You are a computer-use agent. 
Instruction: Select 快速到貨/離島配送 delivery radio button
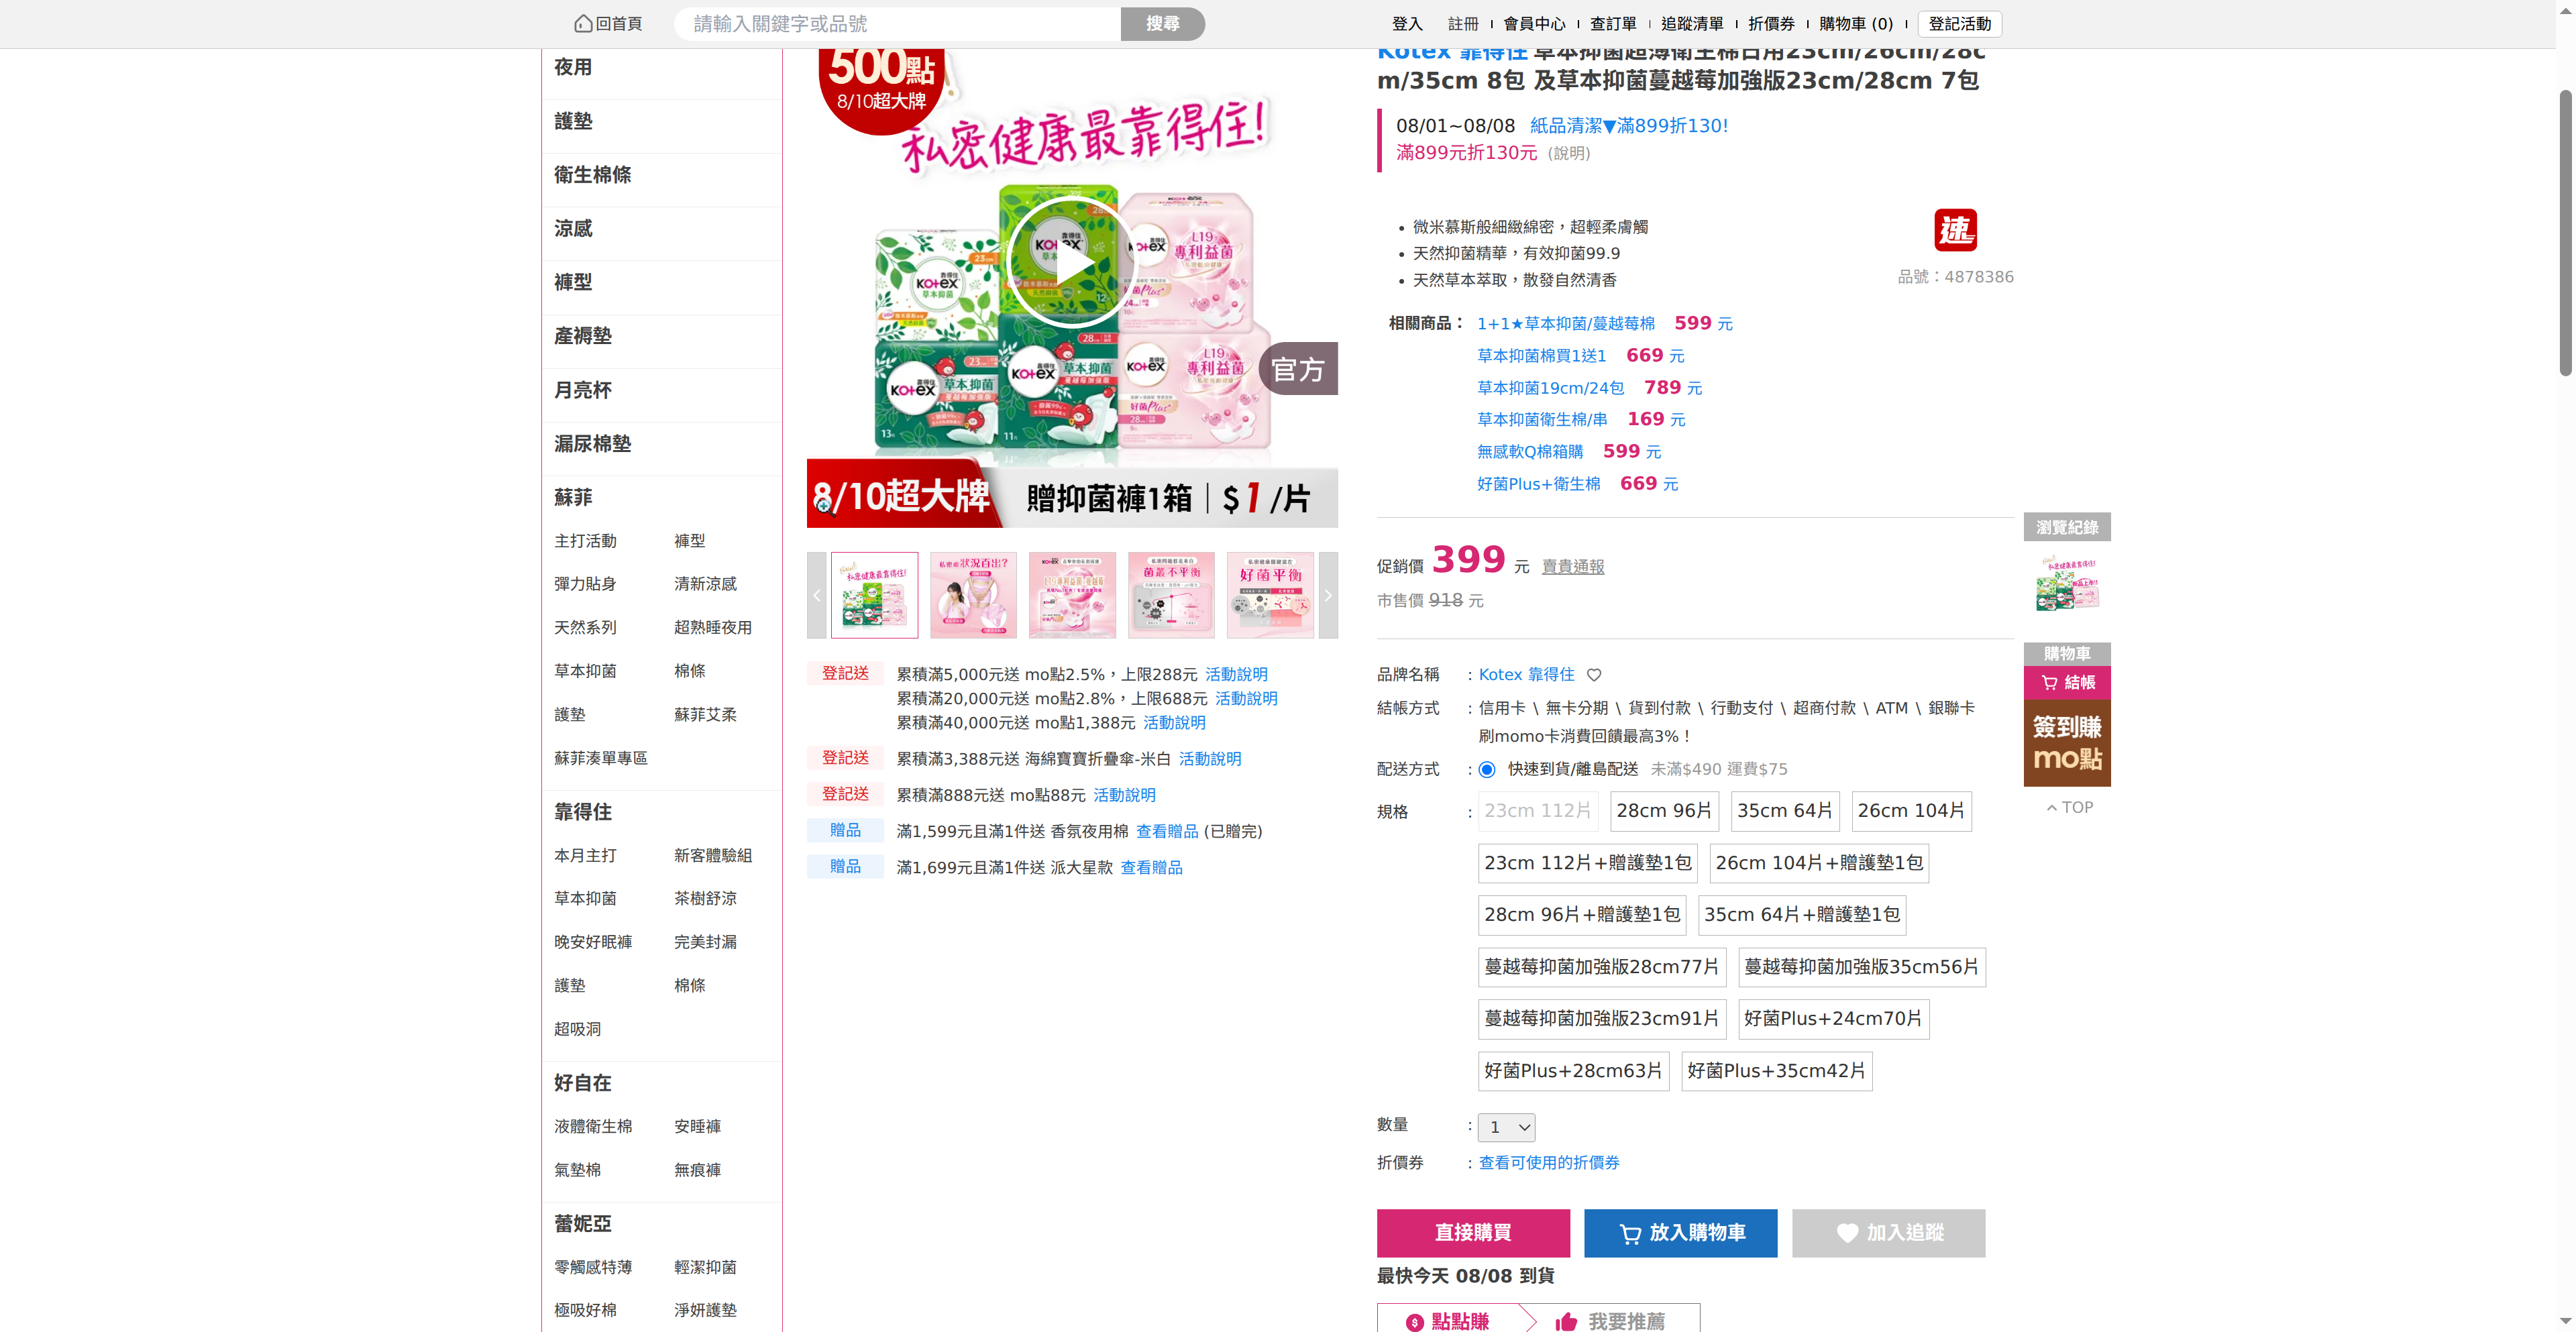[1487, 769]
